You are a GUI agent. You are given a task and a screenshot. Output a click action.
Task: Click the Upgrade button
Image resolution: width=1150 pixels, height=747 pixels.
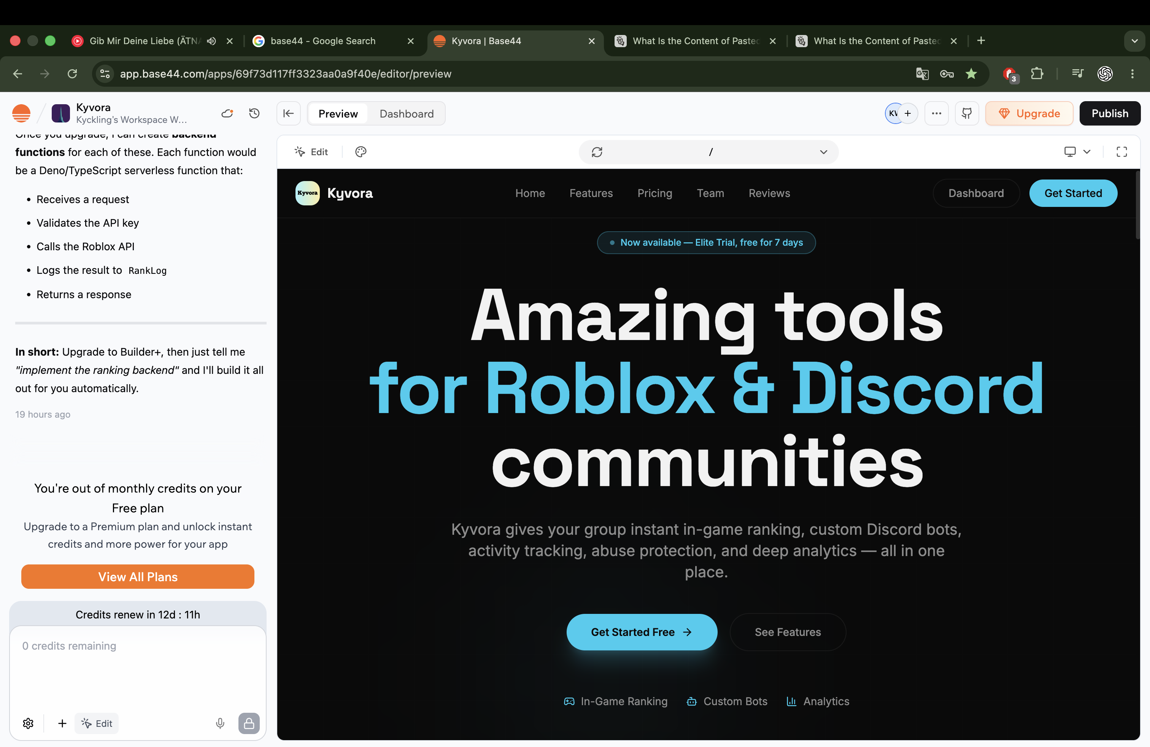point(1029,114)
